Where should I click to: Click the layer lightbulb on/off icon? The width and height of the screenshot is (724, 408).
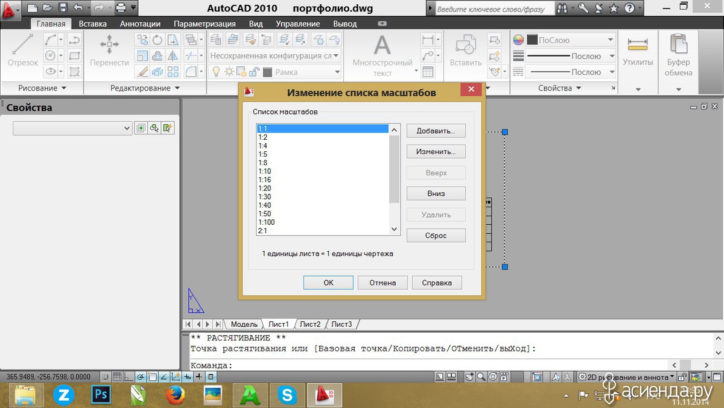click(217, 72)
